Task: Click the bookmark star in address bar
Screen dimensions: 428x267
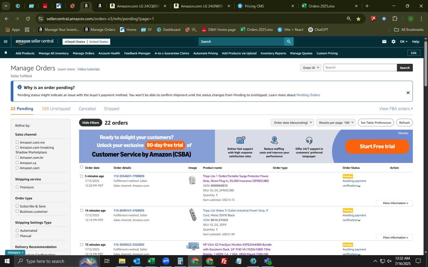Action: (358, 19)
